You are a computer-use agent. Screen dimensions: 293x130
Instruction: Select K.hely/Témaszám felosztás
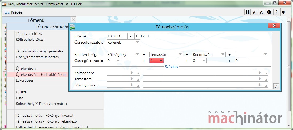[37, 57]
